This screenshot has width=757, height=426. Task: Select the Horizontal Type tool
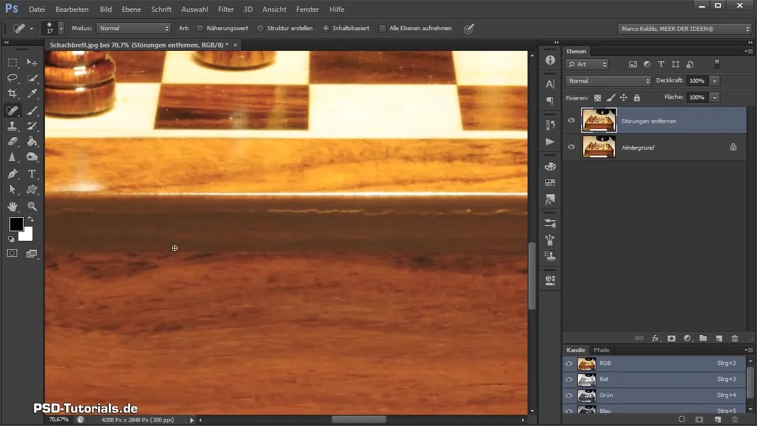click(x=33, y=174)
